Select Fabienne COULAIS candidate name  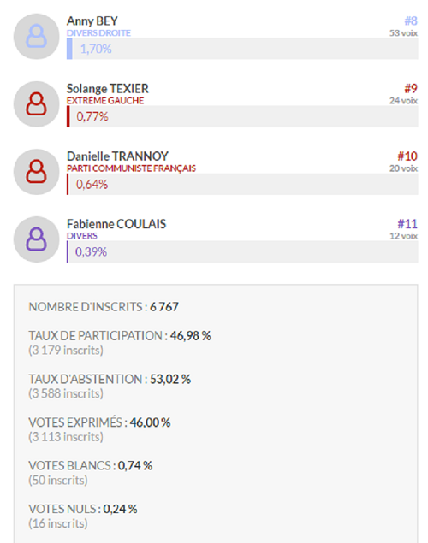pyautogui.click(x=116, y=224)
